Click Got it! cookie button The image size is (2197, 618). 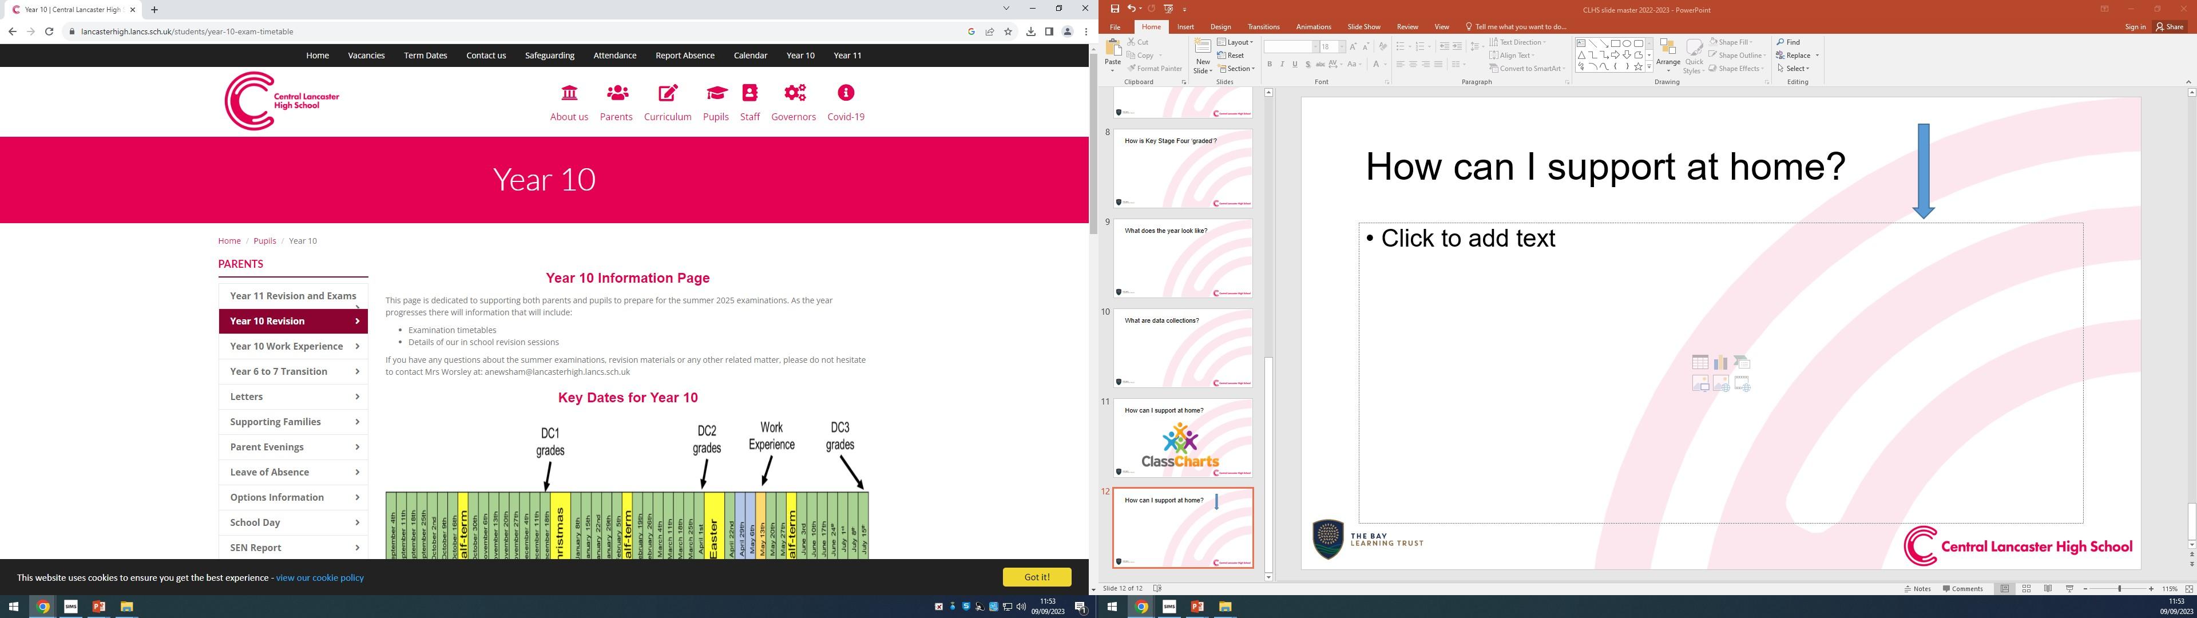point(1037,577)
